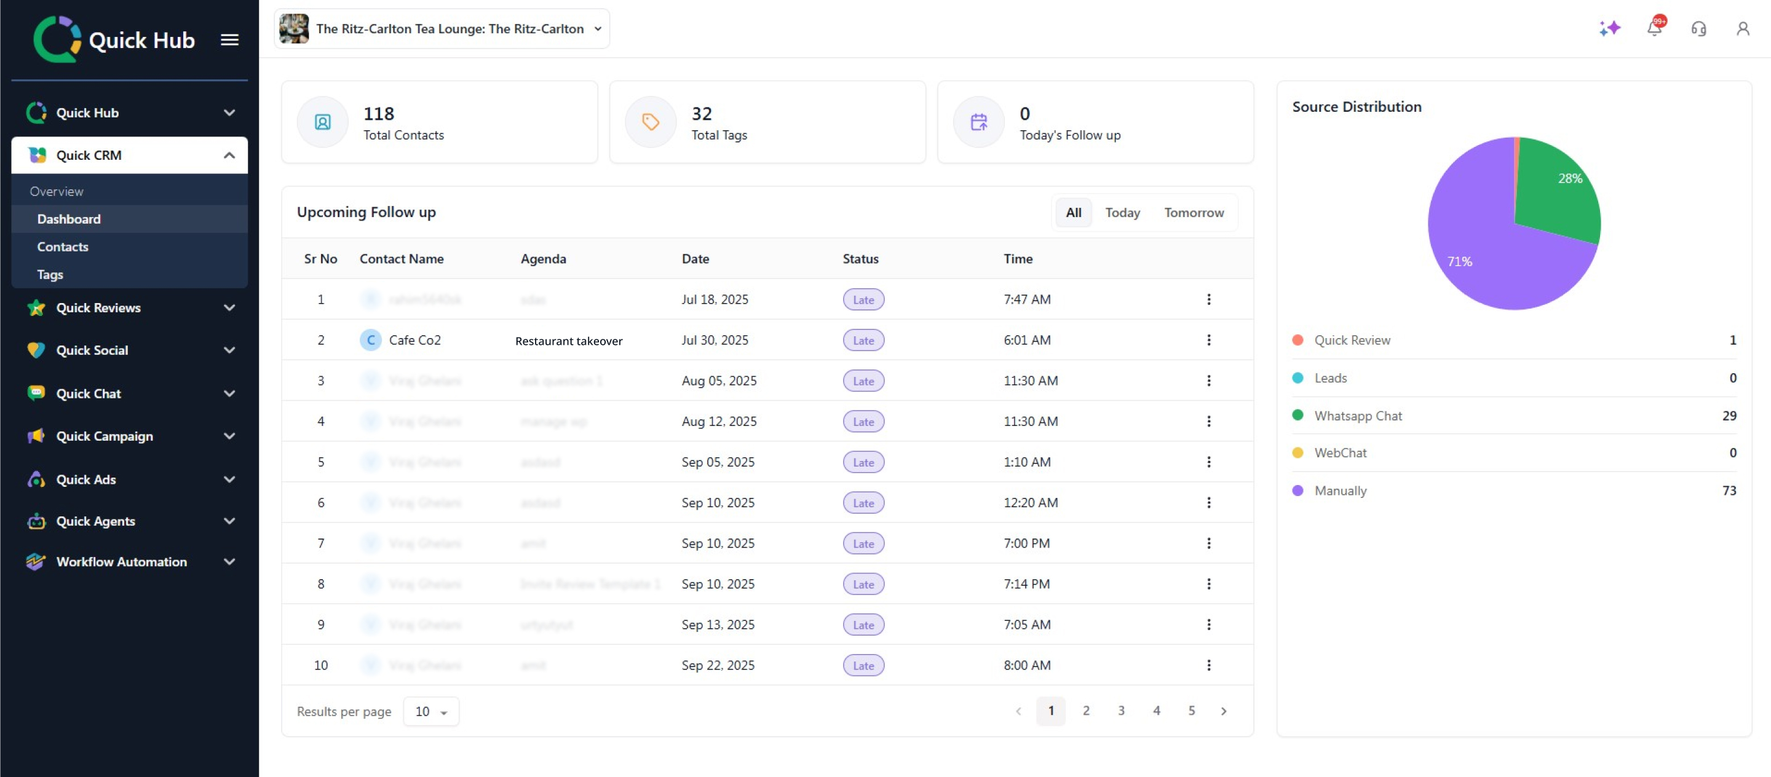Switch follow-up filter to Tomorrow

tap(1194, 212)
